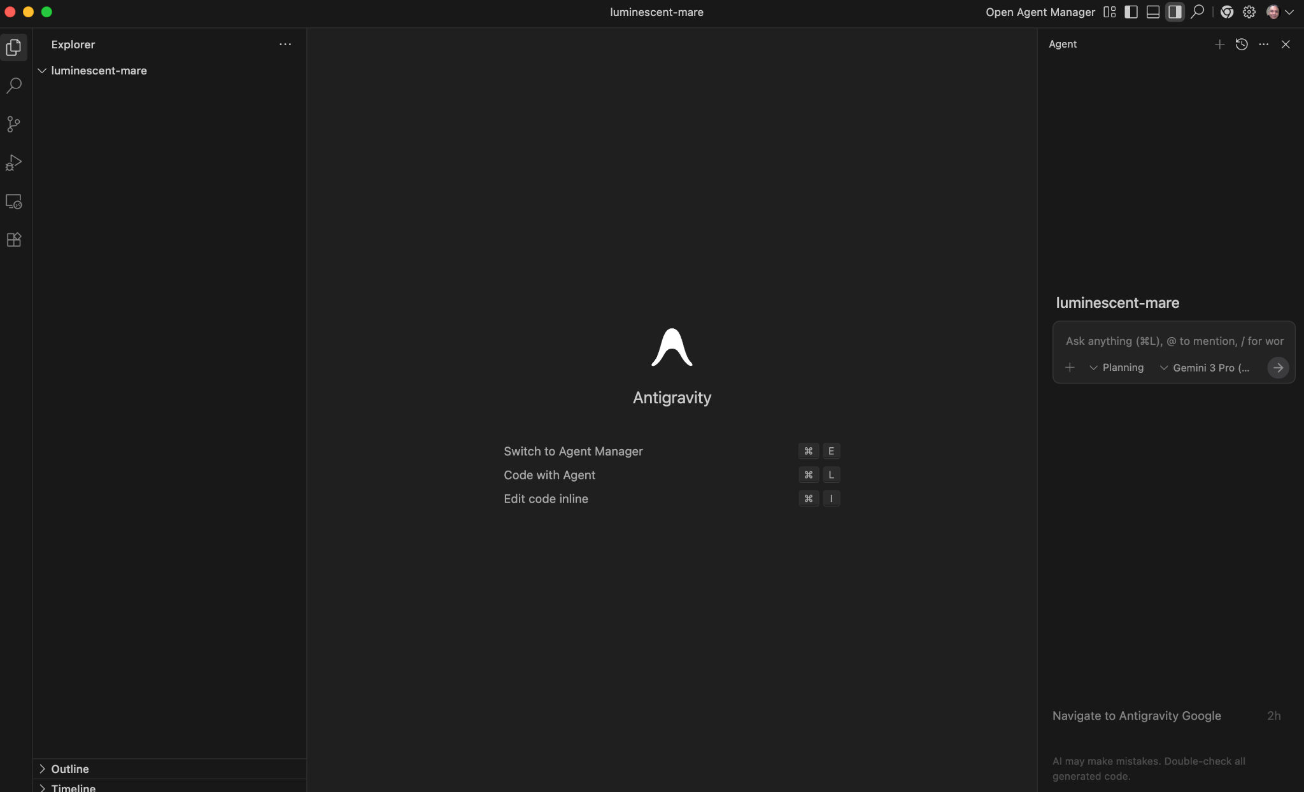The image size is (1304, 792).
Task: Toggle the secondary sidebar visibility
Action: (1175, 12)
